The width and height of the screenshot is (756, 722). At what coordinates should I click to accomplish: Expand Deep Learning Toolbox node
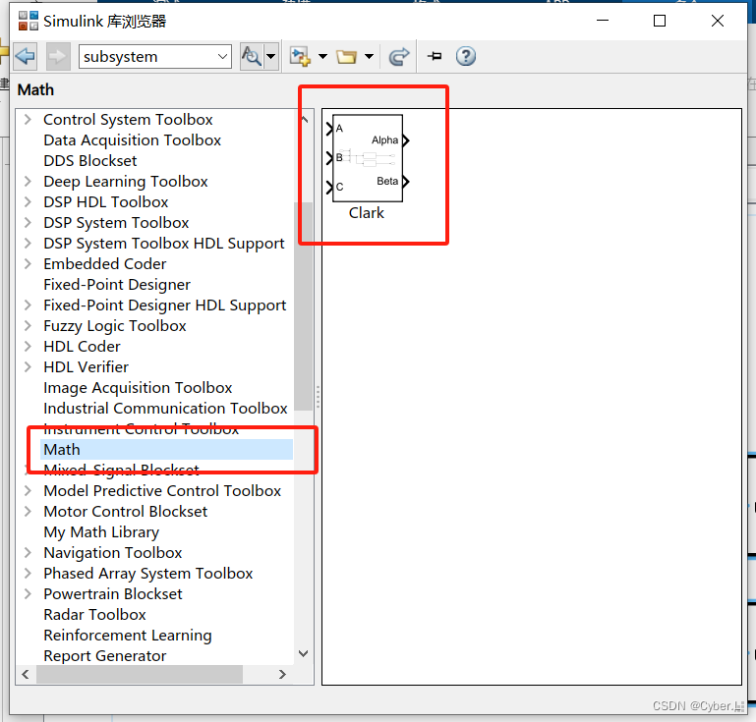pos(28,182)
